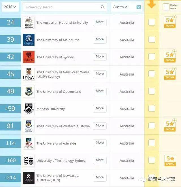181x187 pixels.
Task: Open The University of New South Wales link
Action: (x=63, y=74)
